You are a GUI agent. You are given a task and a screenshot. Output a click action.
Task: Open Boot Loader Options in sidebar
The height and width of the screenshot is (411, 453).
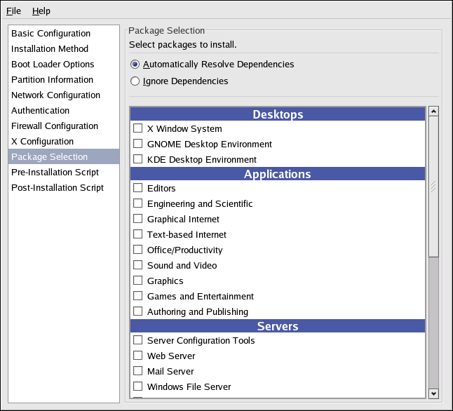[x=53, y=65]
